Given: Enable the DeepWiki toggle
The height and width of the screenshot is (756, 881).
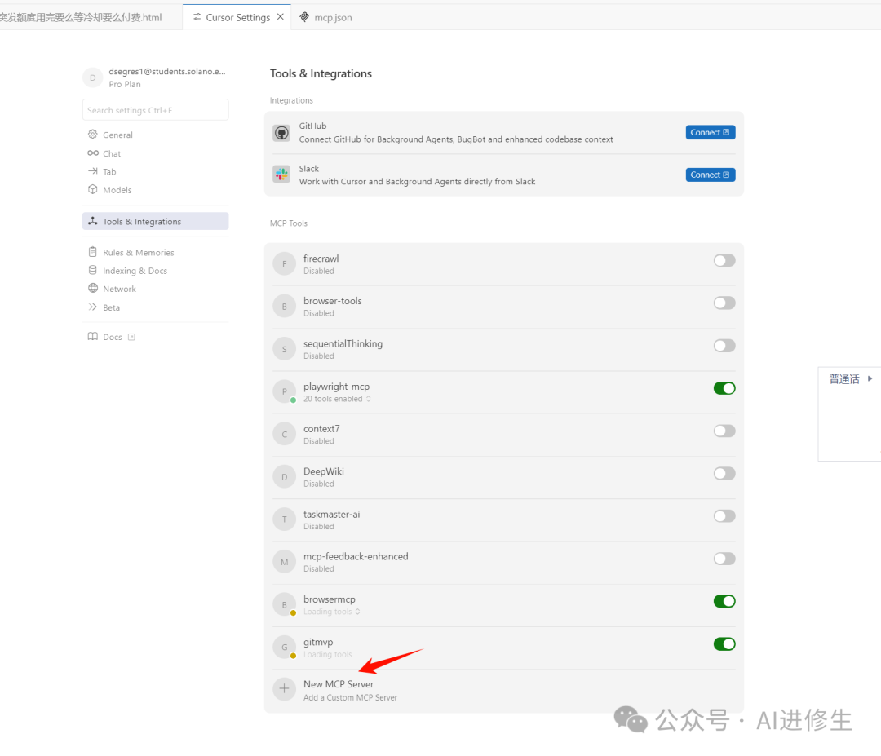Looking at the screenshot, I should pyautogui.click(x=724, y=474).
